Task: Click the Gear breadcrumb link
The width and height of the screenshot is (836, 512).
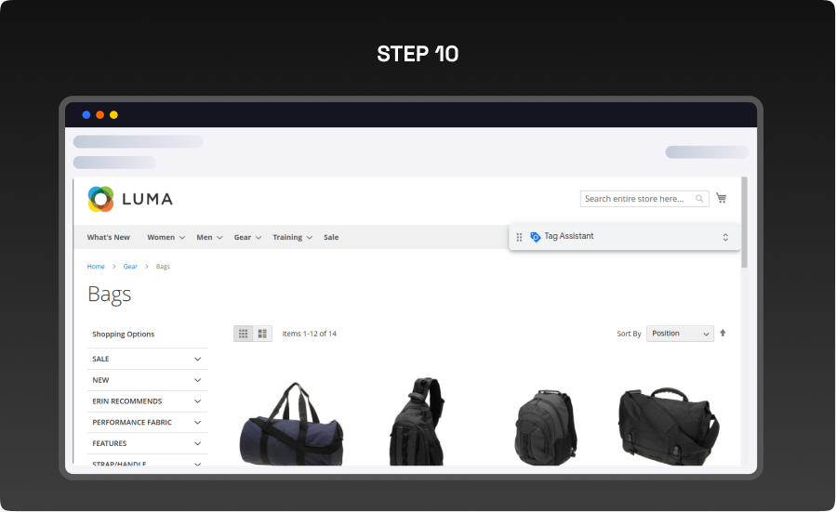Action: [130, 267]
